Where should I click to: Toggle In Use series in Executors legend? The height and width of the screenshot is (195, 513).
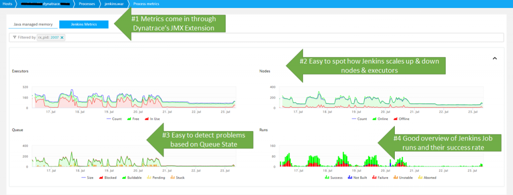tap(152, 119)
